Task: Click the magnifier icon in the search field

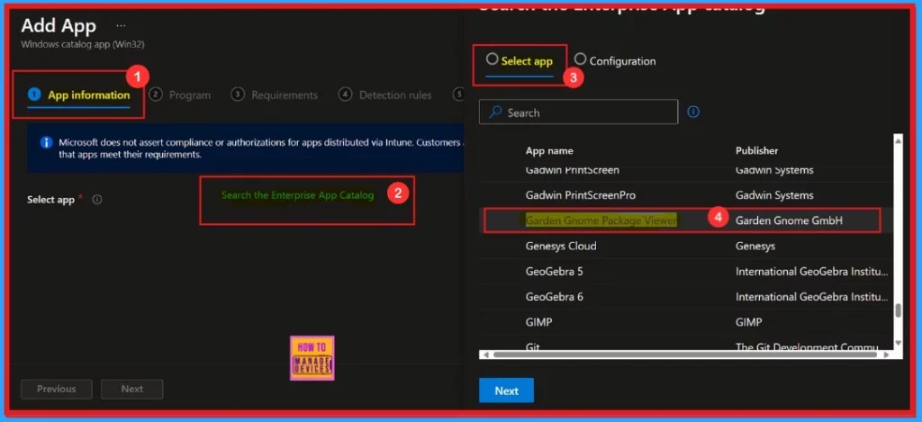Action: click(496, 112)
